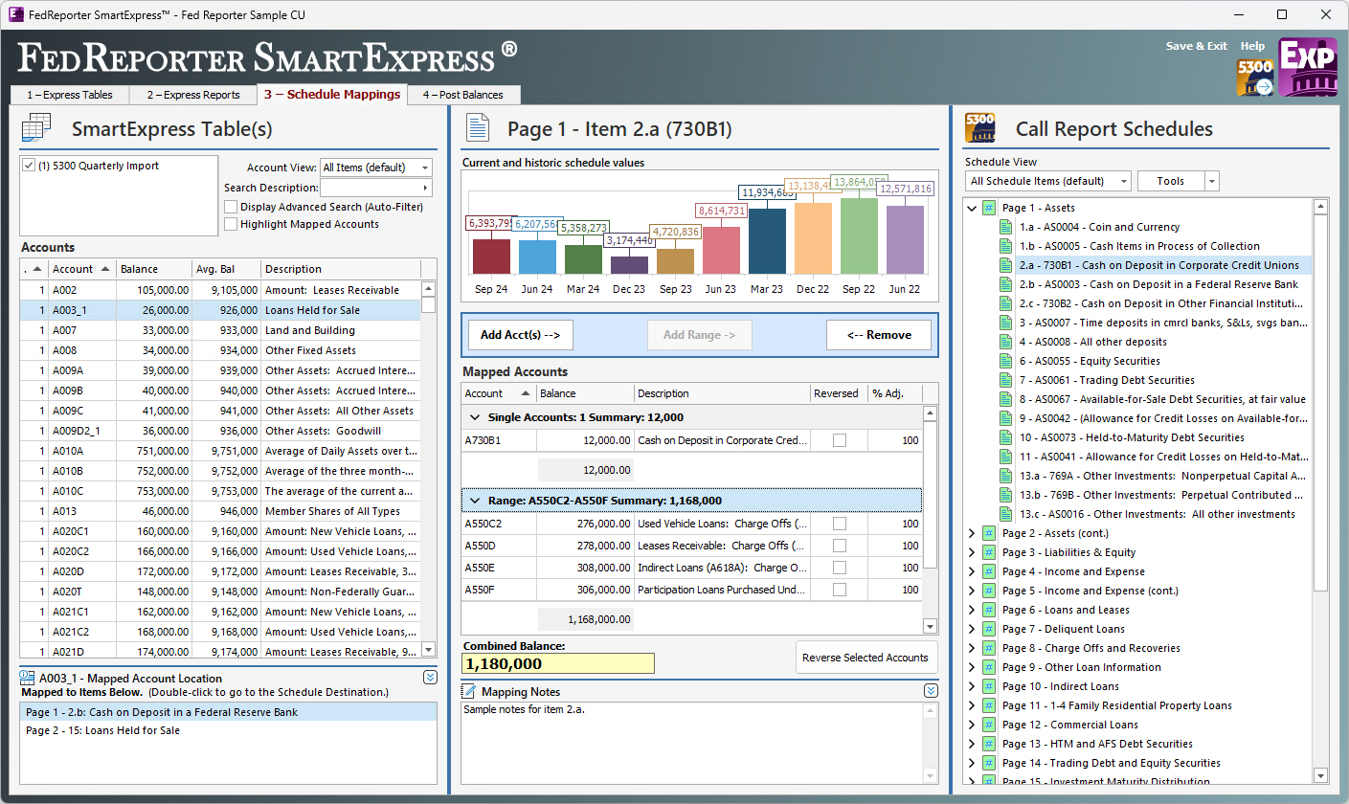The width and height of the screenshot is (1349, 804).
Task: Click the hash icon for Page 6 - Loans and Leases
Action: click(x=990, y=610)
